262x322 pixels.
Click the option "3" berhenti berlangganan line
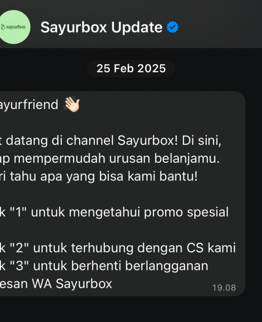coord(104,266)
